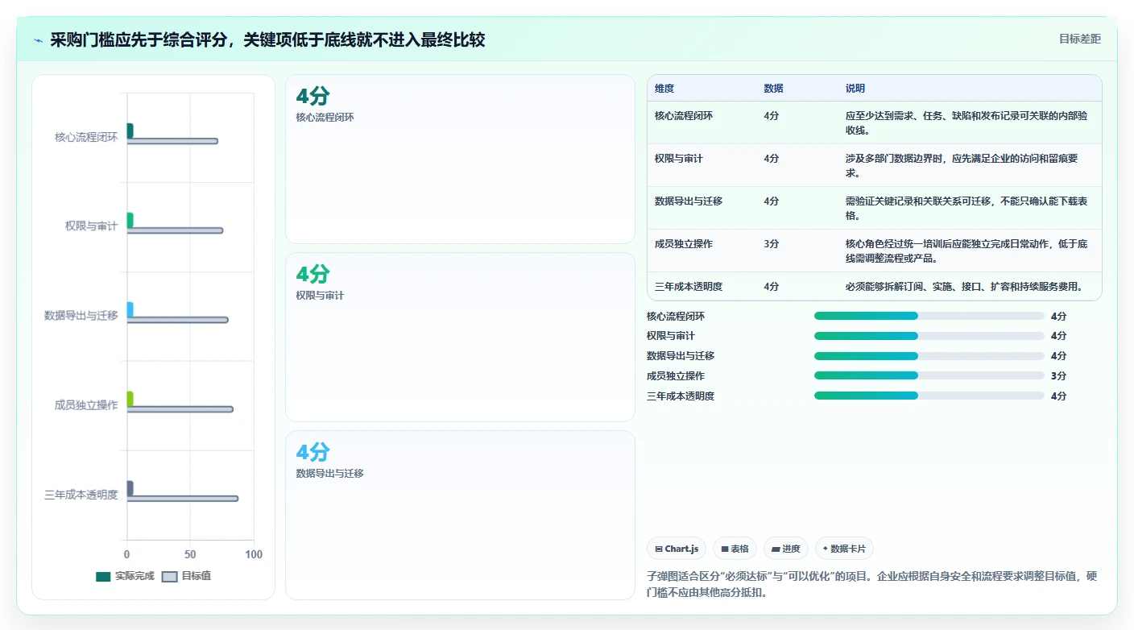Click the 核心流程闭环 actual bar in chart
The height and width of the screenshot is (630, 1134).
point(130,131)
